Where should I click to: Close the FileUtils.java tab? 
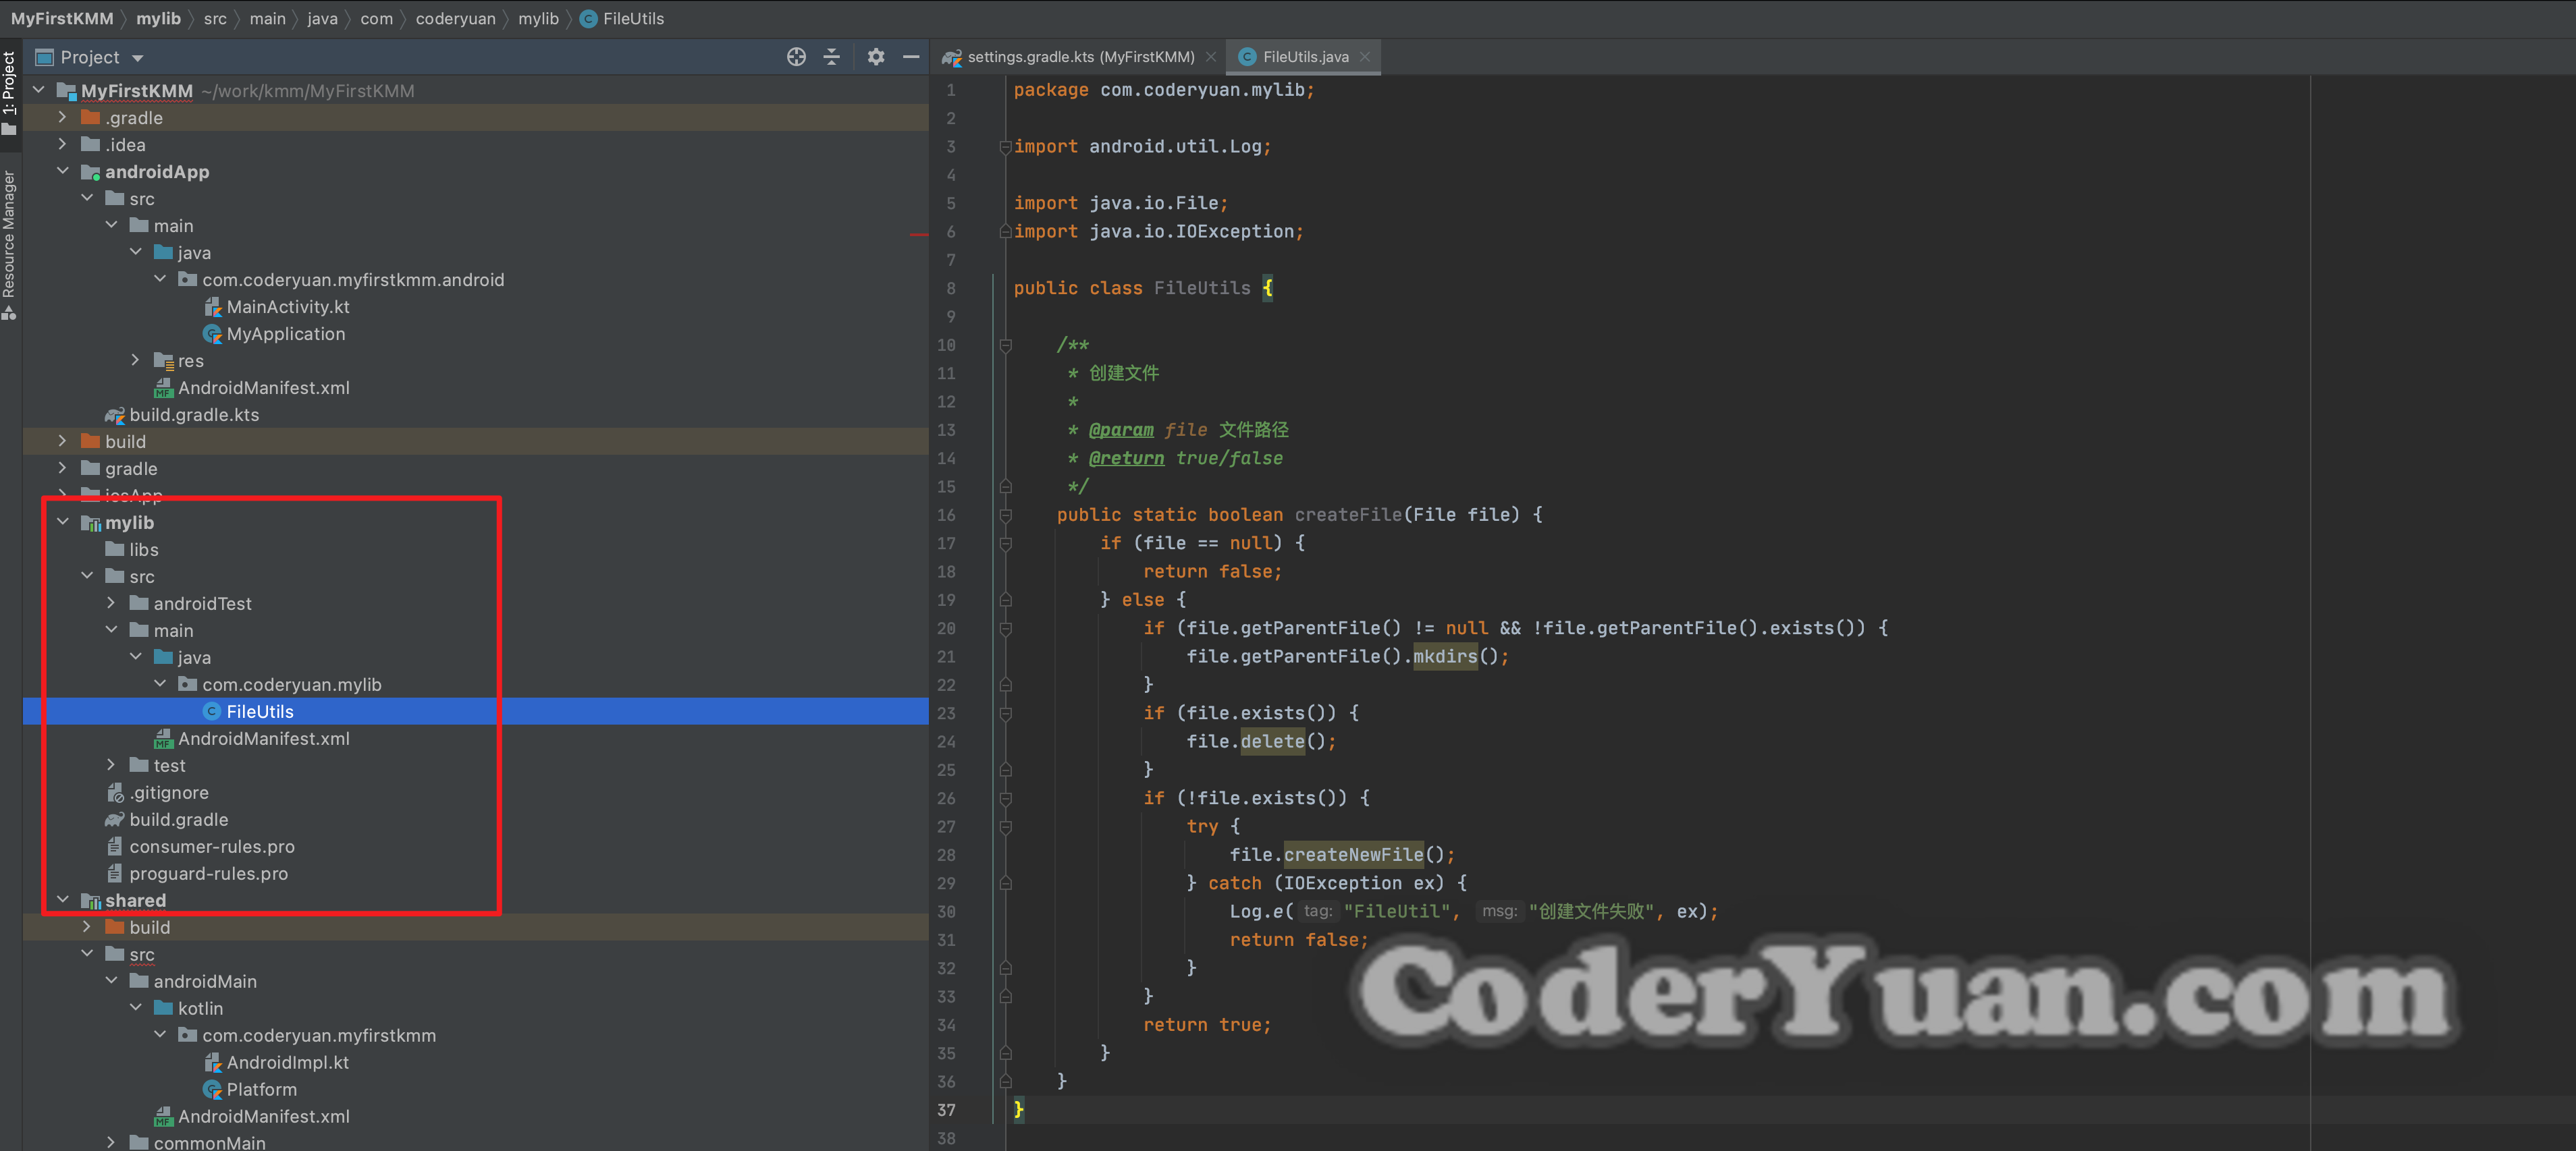pos(1364,57)
